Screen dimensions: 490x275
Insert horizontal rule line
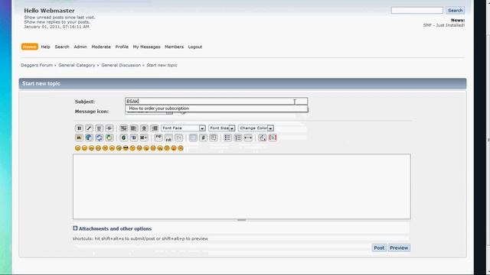(248, 137)
